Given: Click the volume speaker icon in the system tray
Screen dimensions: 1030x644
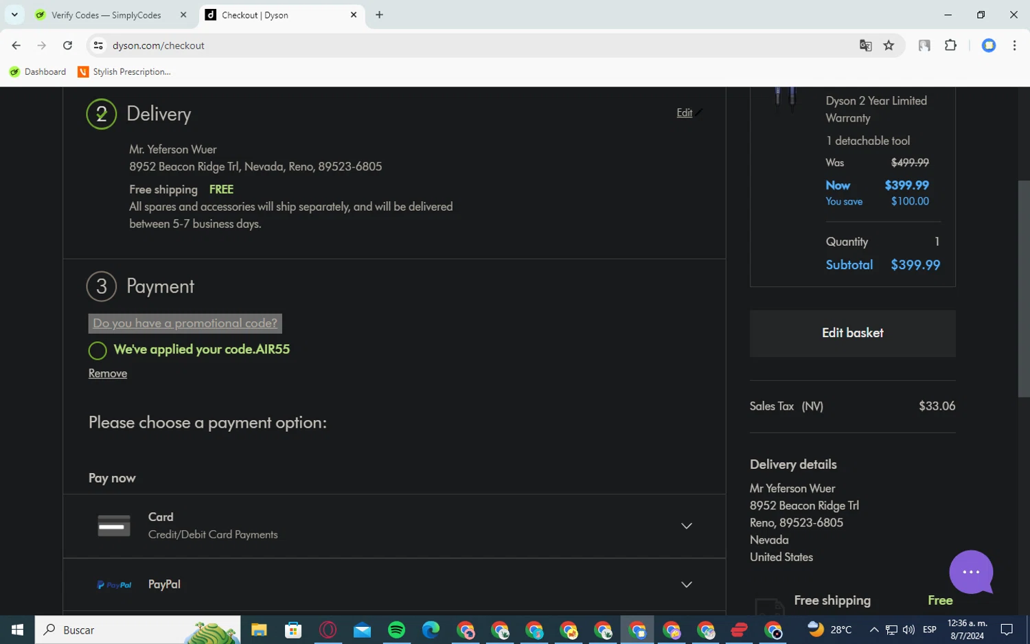Looking at the screenshot, I should click(x=908, y=630).
